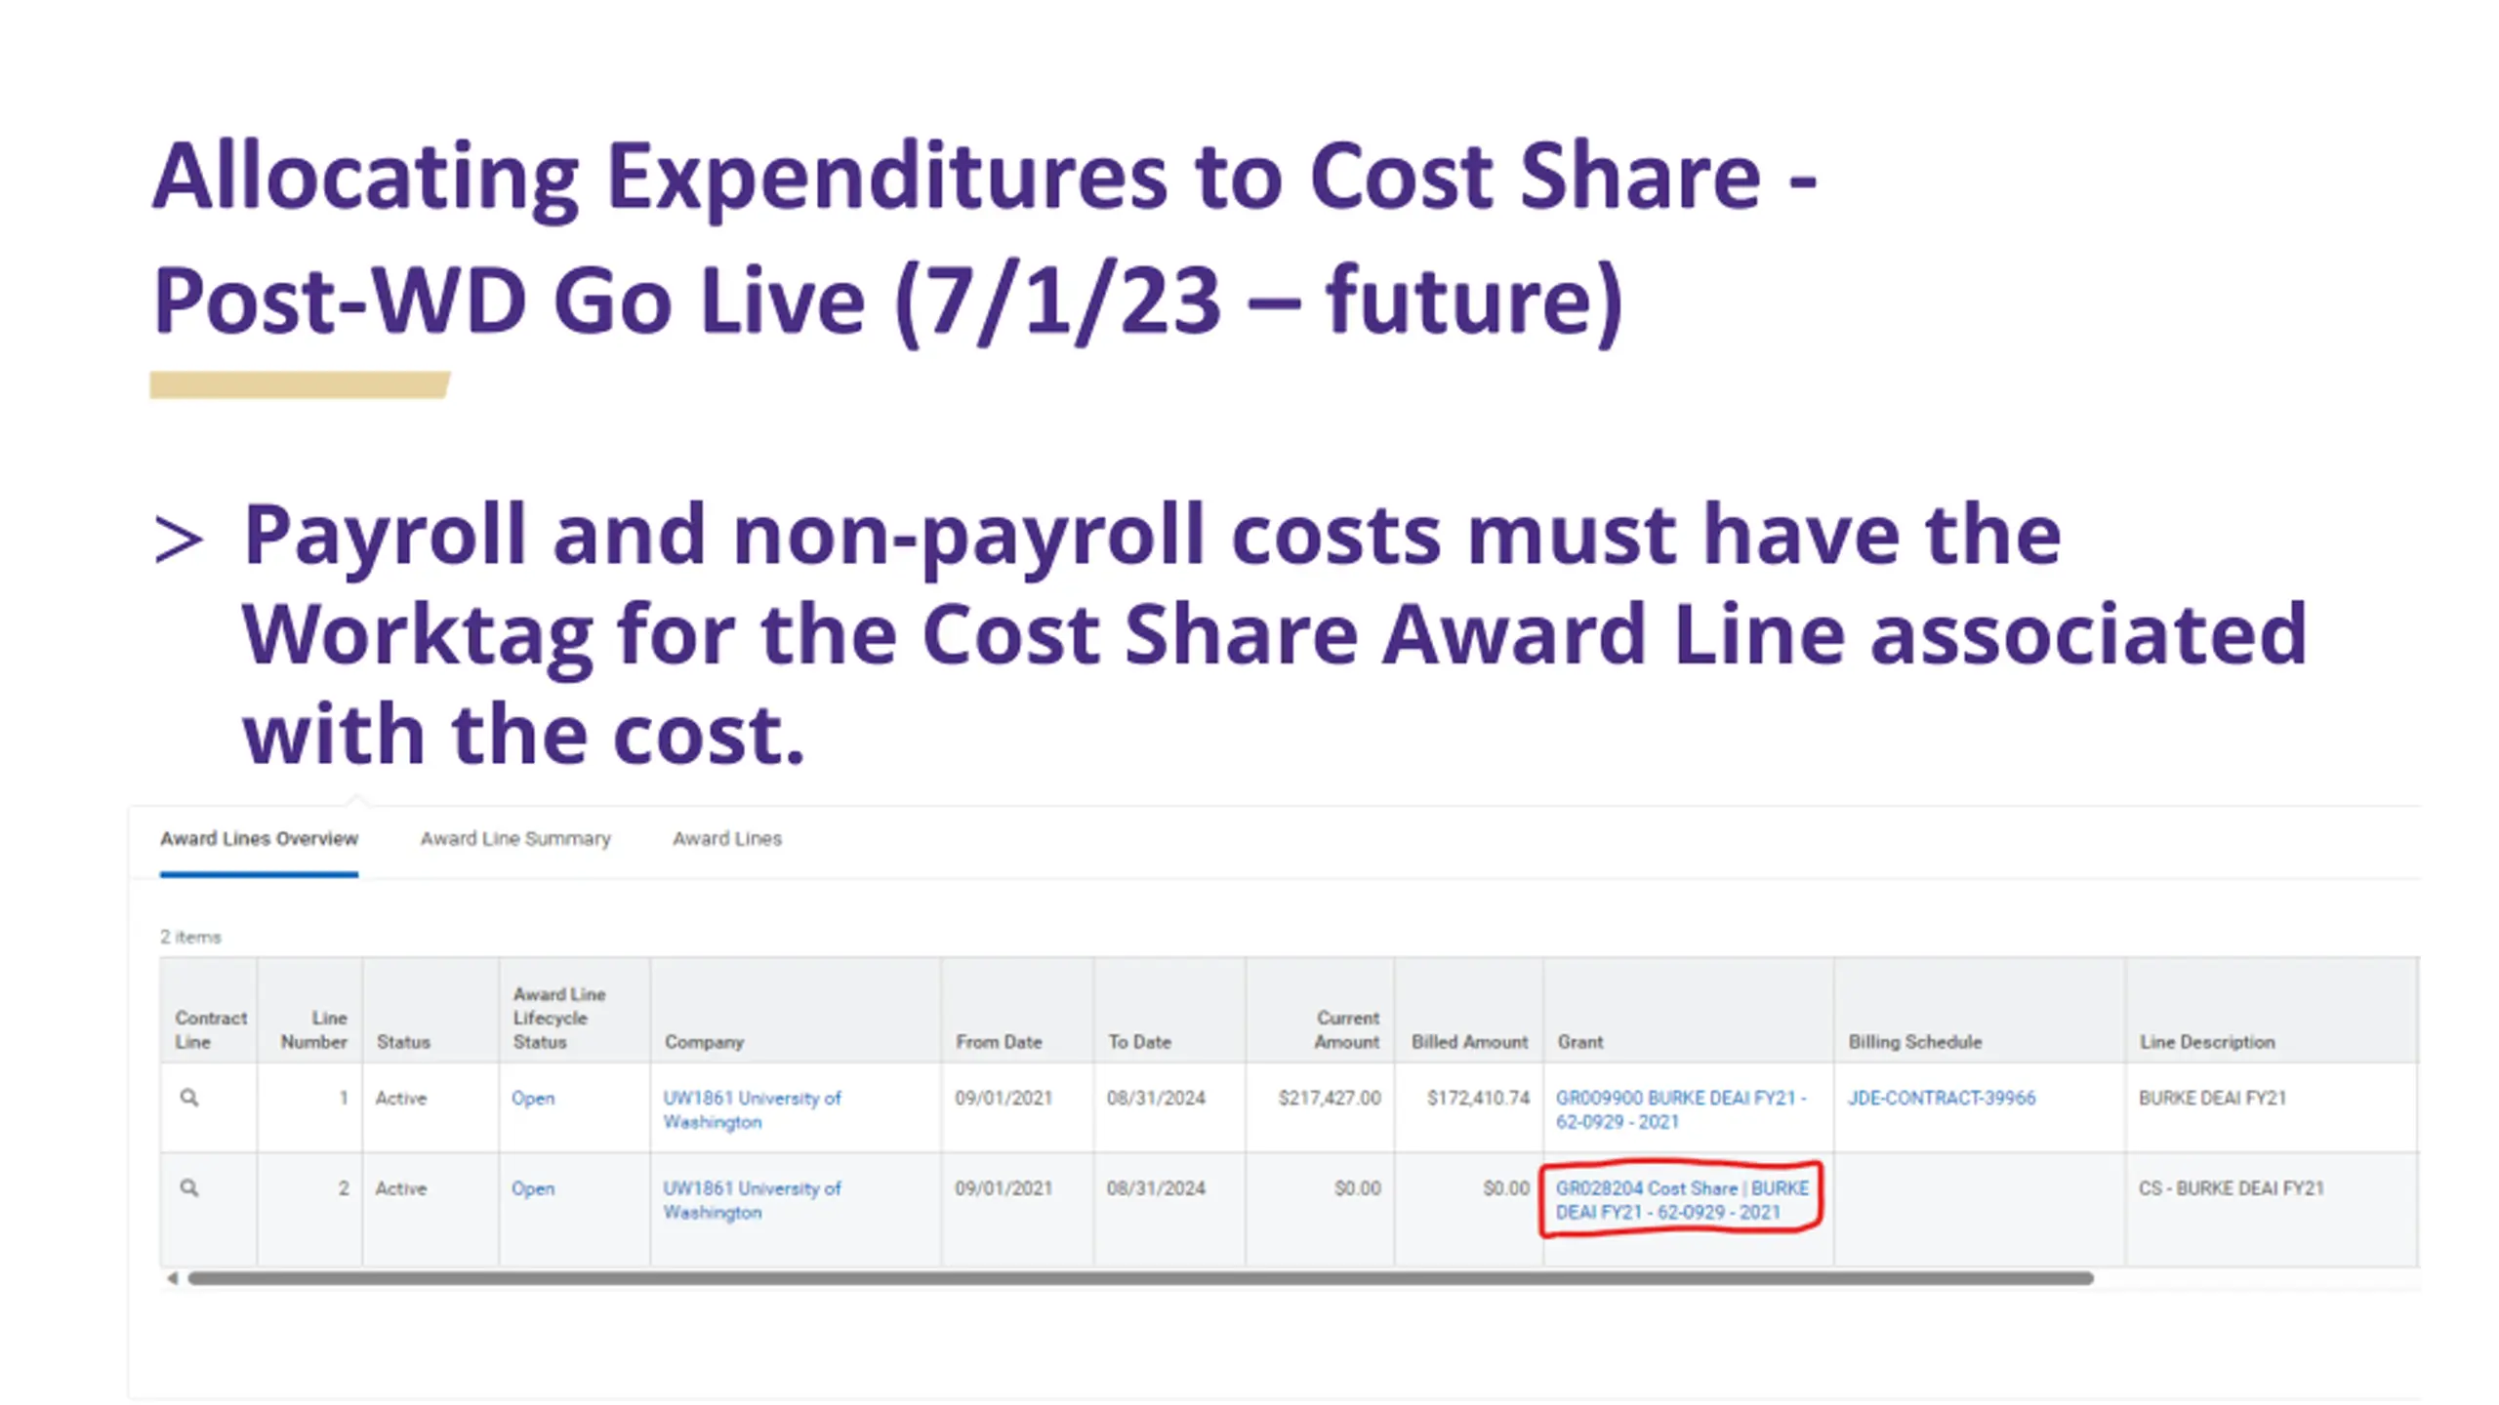Select the Award Lines Overview tab
Screen dimensions: 2499x1405
tap(259, 838)
